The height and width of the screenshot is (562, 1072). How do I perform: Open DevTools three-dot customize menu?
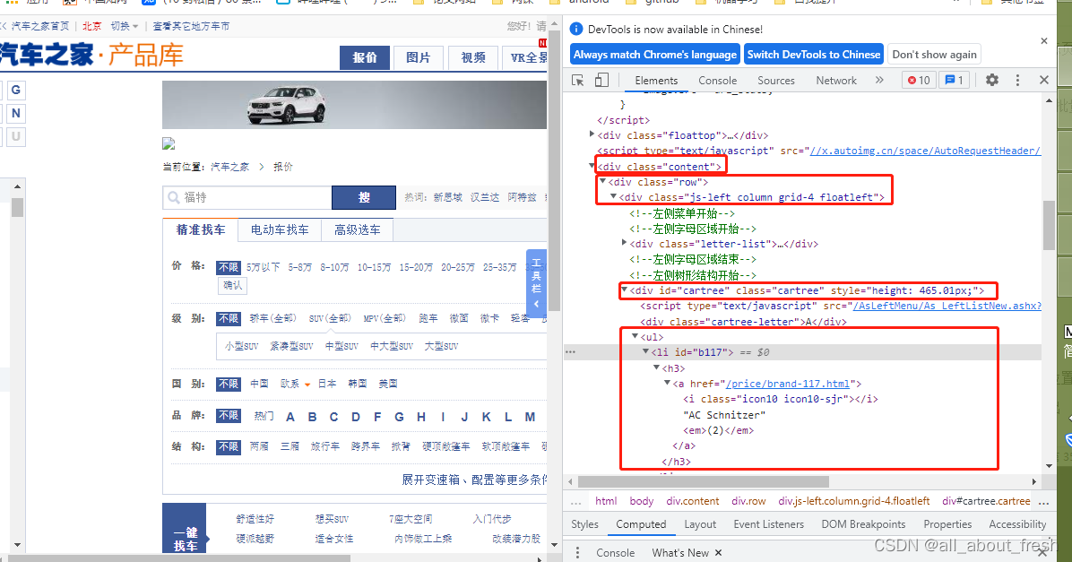(x=1017, y=80)
